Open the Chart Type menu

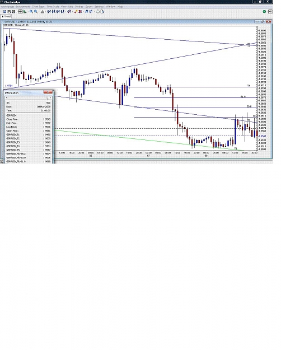pyautogui.click(x=38, y=7)
